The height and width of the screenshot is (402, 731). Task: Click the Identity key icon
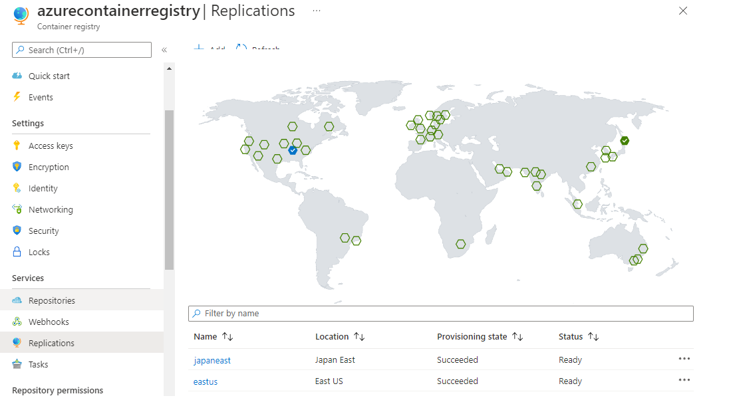(x=17, y=188)
